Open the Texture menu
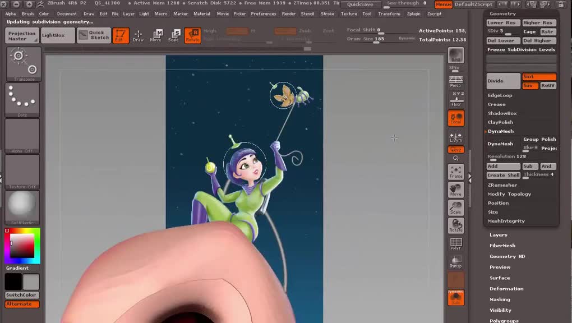The image size is (572, 323). point(349,14)
